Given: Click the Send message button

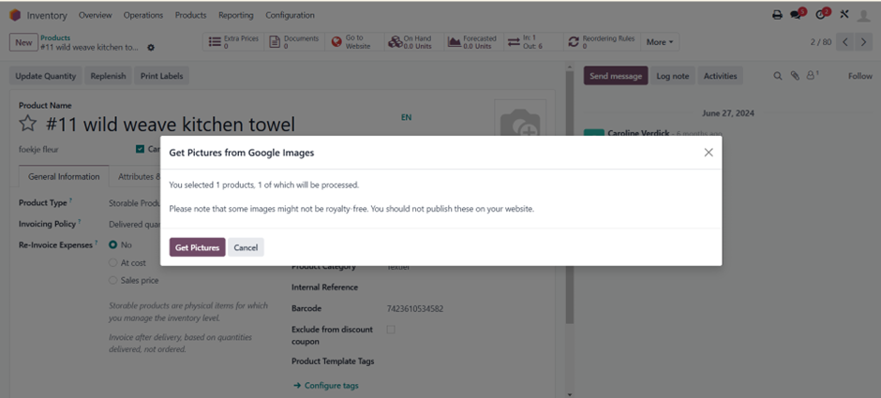Looking at the screenshot, I should pyautogui.click(x=615, y=76).
